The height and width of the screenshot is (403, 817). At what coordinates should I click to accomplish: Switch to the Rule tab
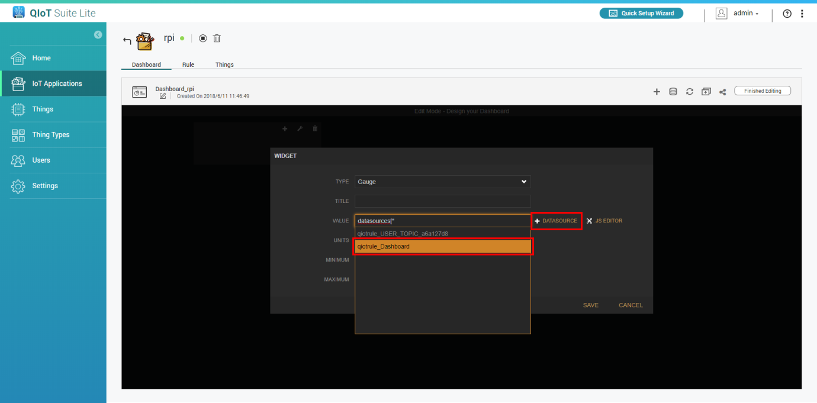tap(188, 65)
